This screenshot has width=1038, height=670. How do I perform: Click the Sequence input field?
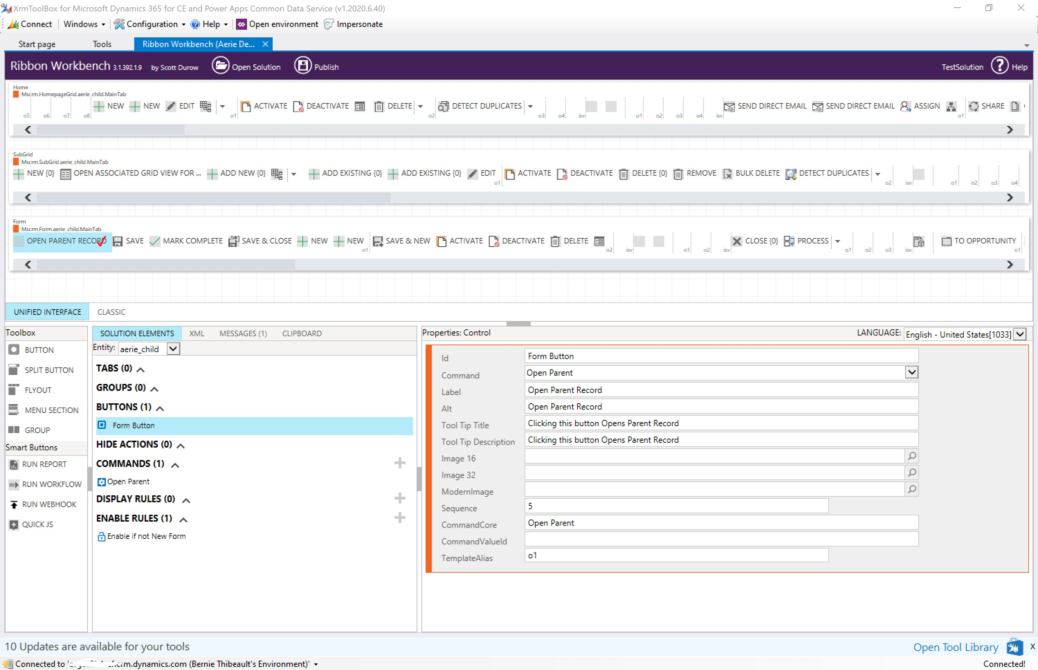point(676,506)
